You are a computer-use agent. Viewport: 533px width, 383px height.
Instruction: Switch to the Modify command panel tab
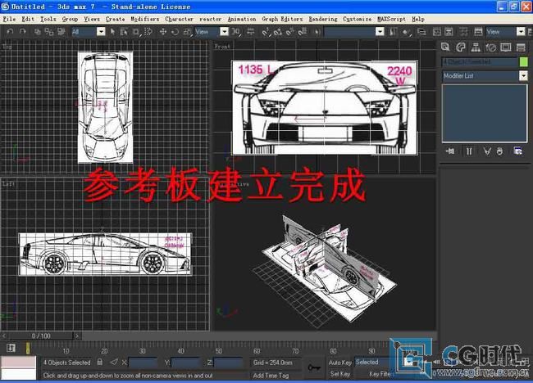(461, 47)
